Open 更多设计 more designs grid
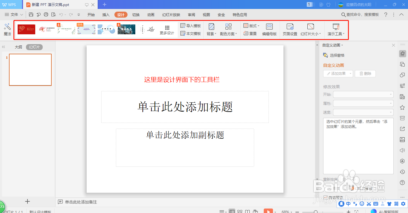The height and width of the screenshot is (213, 408). pos(167,30)
